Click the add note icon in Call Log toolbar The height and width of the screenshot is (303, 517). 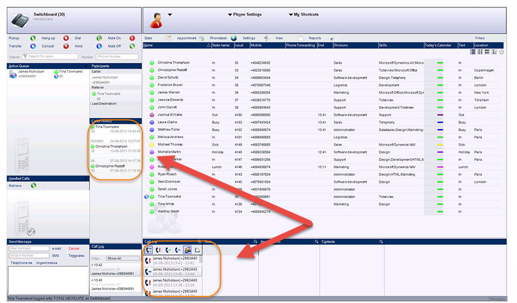coord(197,250)
